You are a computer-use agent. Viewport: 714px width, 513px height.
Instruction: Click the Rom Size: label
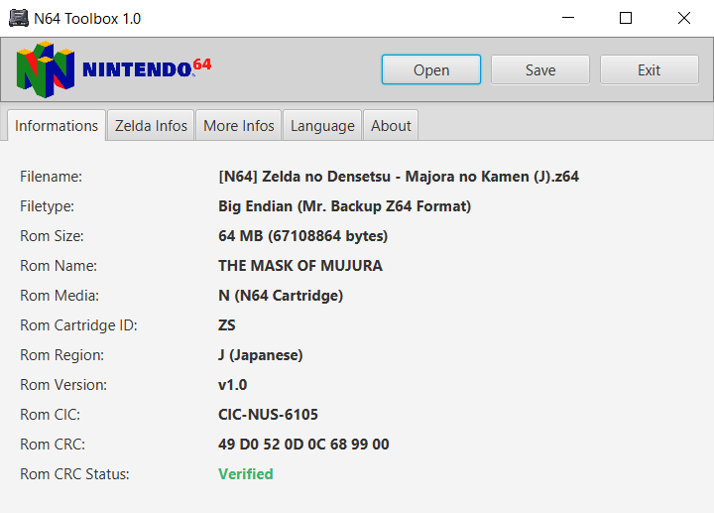tap(52, 236)
